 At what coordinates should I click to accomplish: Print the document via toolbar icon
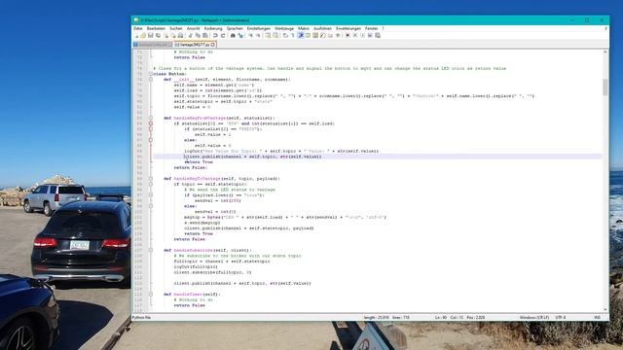click(180, 35)
